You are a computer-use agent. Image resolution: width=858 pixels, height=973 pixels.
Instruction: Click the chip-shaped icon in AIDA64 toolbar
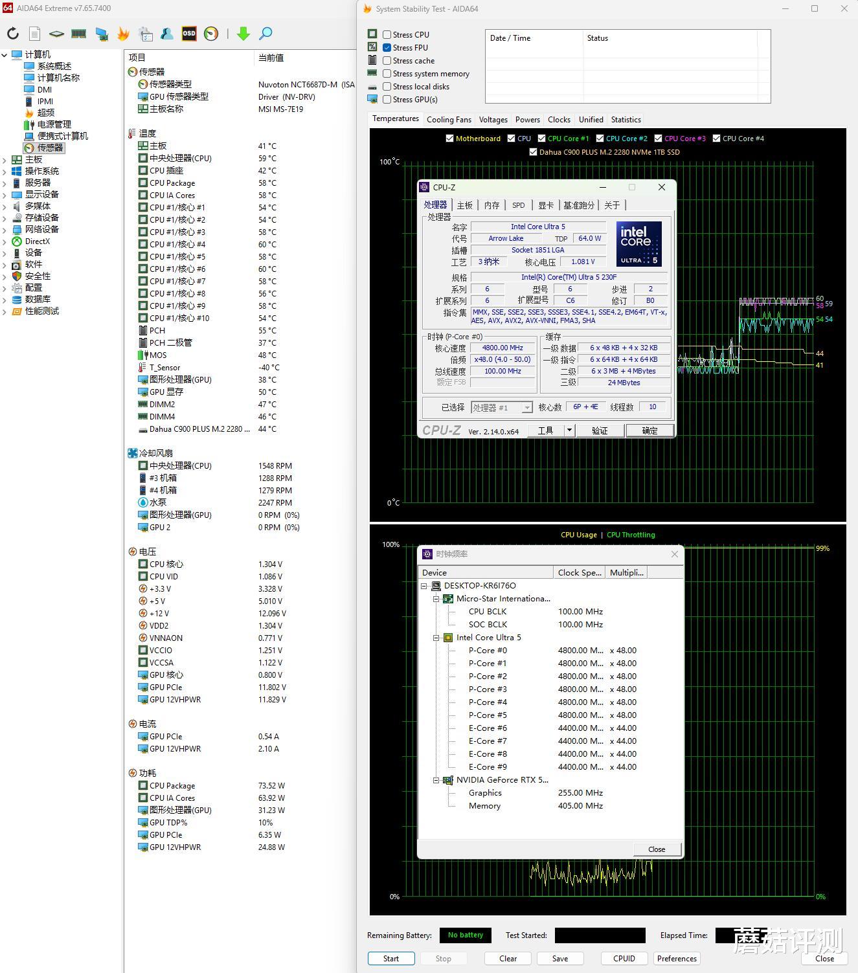tap(57, 34)
